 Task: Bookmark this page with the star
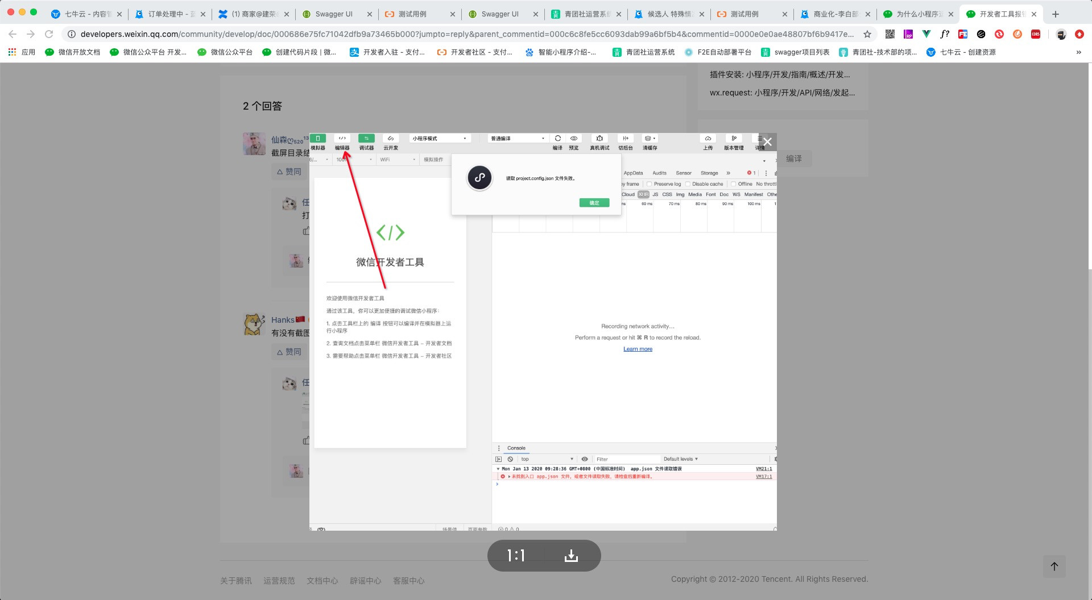867,34
